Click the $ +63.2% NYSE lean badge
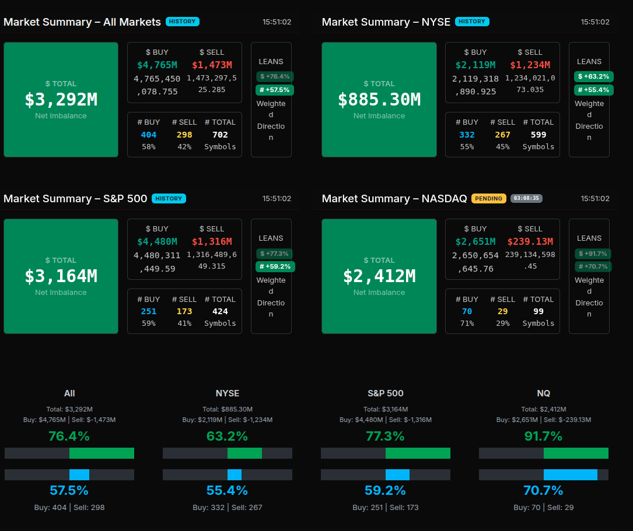Screen dimensions: 633x531 coord(593,76)
